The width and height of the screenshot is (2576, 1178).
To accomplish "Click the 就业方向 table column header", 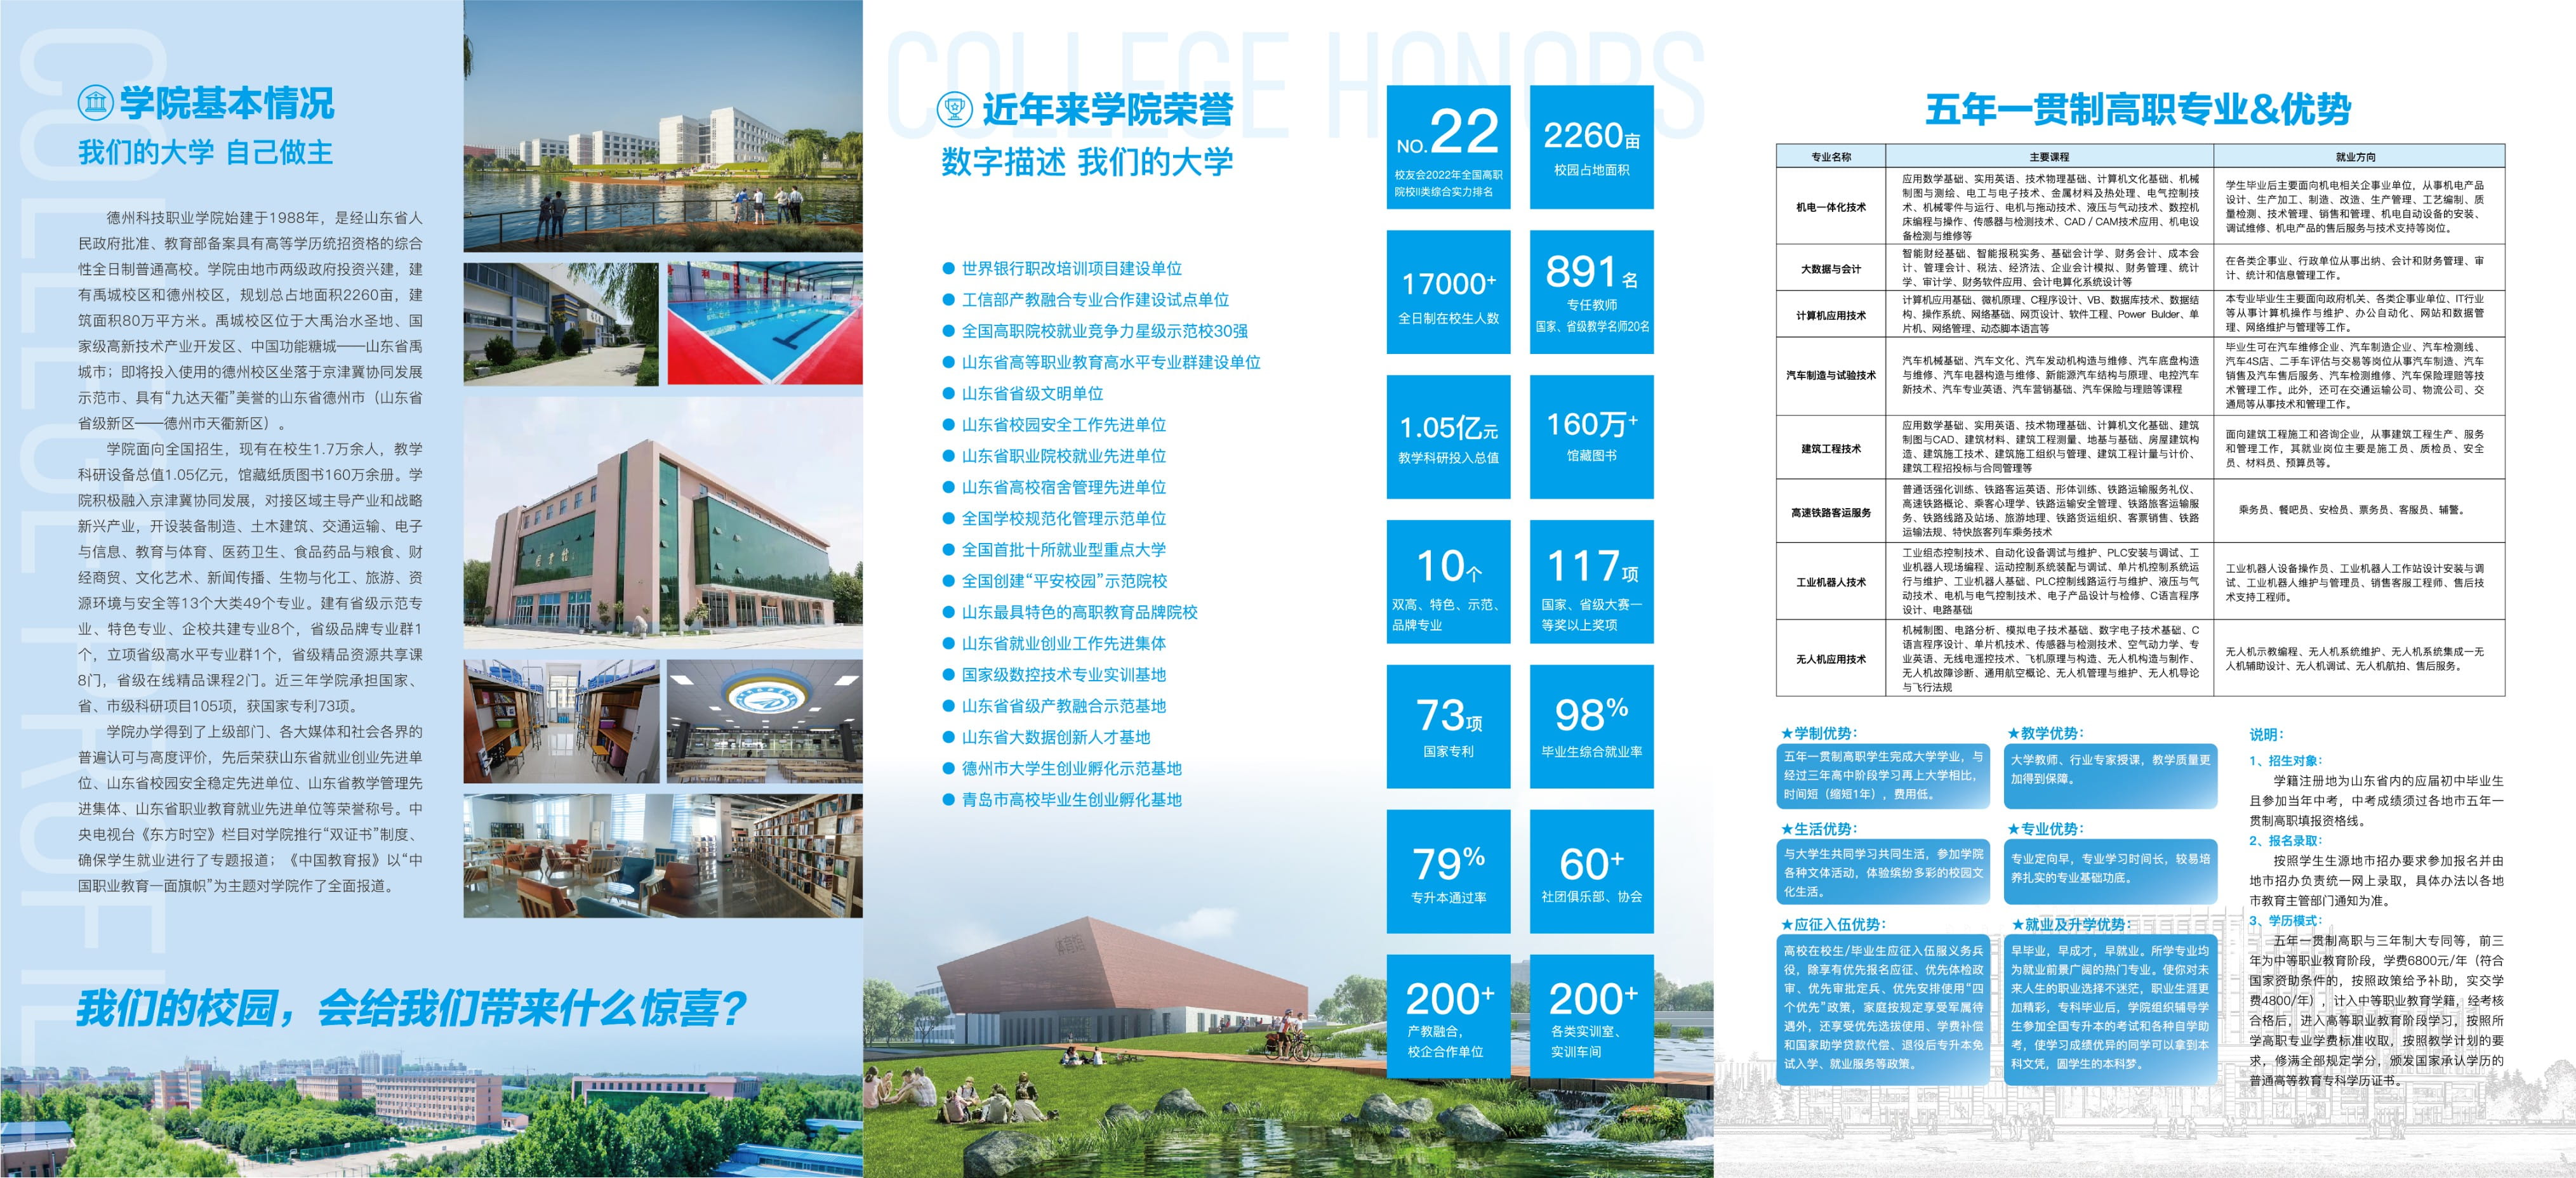I will pyautogui.click(x=2357, y=157).
